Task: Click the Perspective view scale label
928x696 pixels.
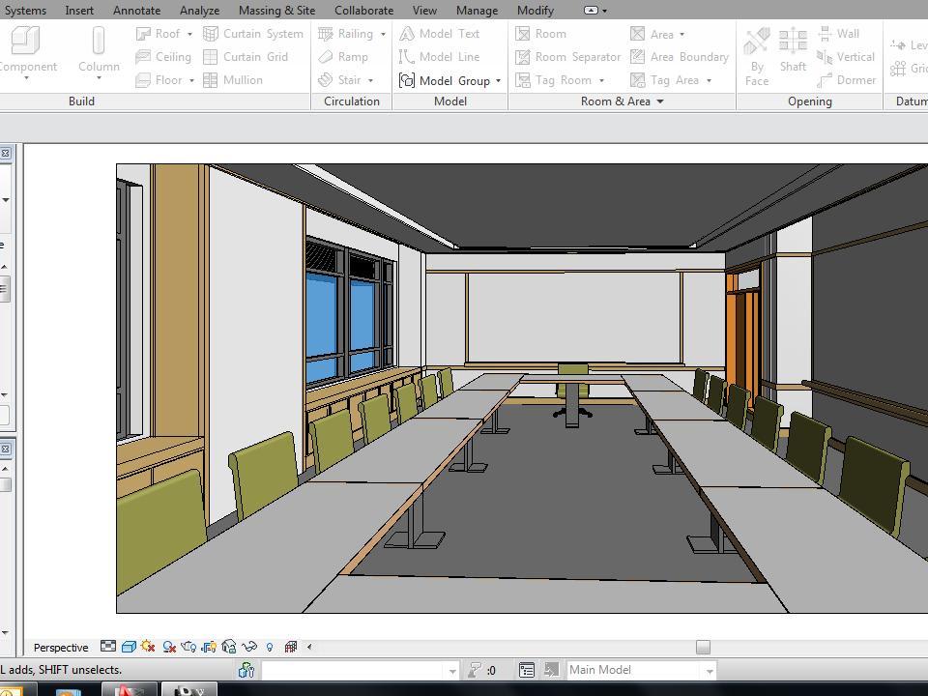Action: coord(61,648)
